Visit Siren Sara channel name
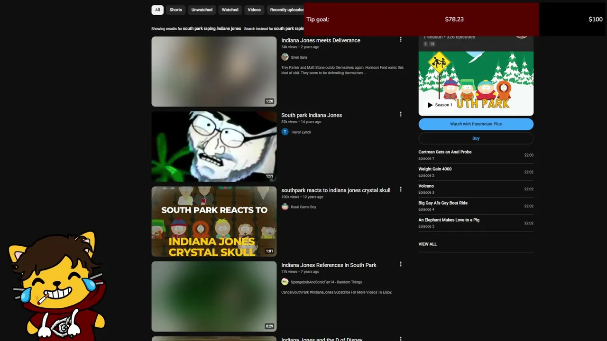 (299, 57)
